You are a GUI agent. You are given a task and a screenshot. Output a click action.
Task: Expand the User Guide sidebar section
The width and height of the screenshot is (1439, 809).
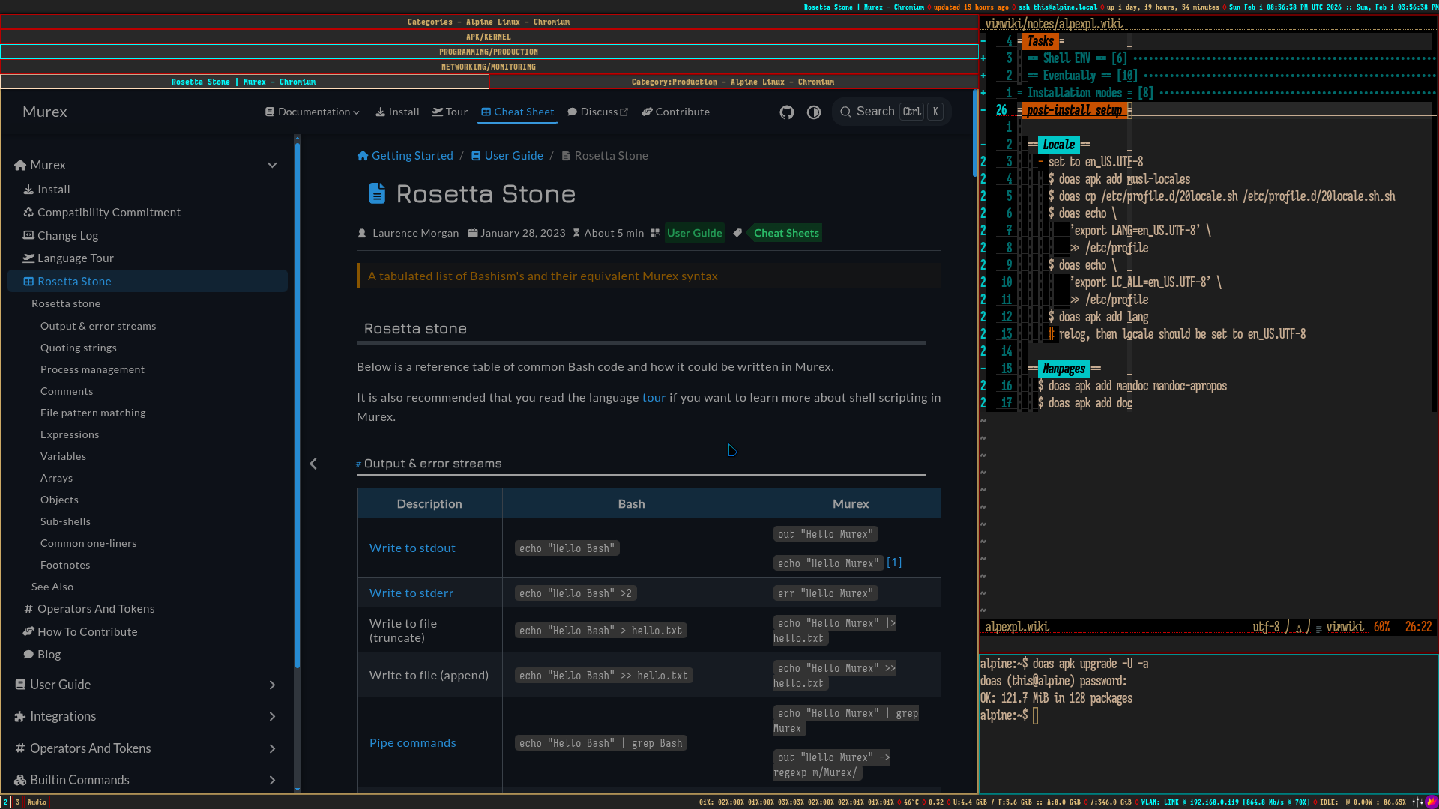272,685
